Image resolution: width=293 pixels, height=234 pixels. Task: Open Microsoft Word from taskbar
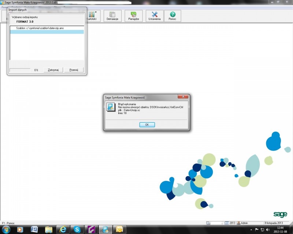click(34, 230)
